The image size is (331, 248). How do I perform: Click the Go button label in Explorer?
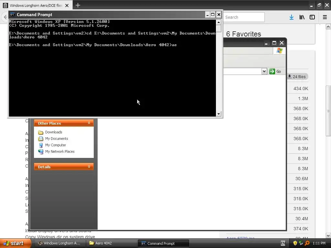tap(279, 71)
